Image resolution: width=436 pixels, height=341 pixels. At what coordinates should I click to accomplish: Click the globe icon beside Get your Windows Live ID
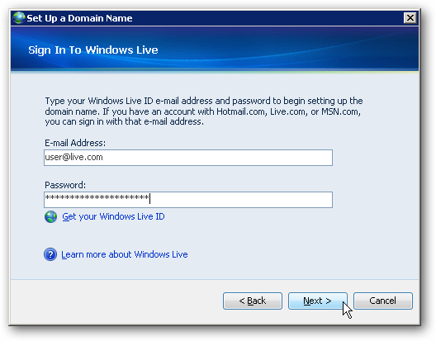coord(50,216)
